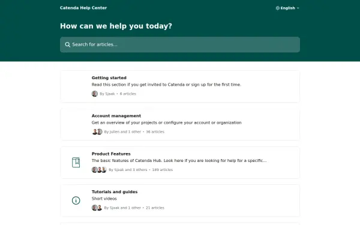Click the Tutorials and guides info icon
The width and height of the screenshot is (360, 225).
tap(76, 200)
